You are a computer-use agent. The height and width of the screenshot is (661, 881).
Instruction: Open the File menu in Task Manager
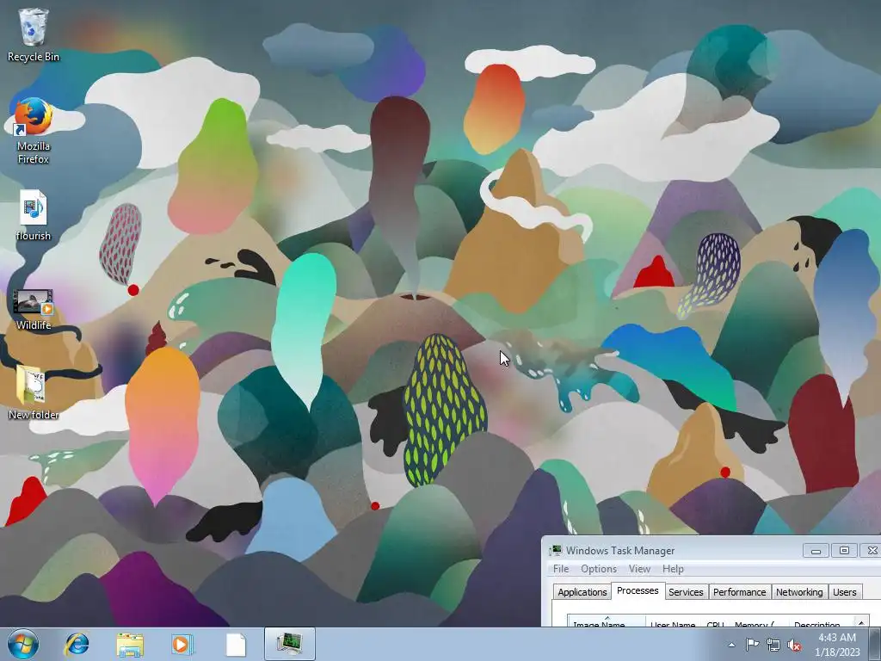pos(561,569)
